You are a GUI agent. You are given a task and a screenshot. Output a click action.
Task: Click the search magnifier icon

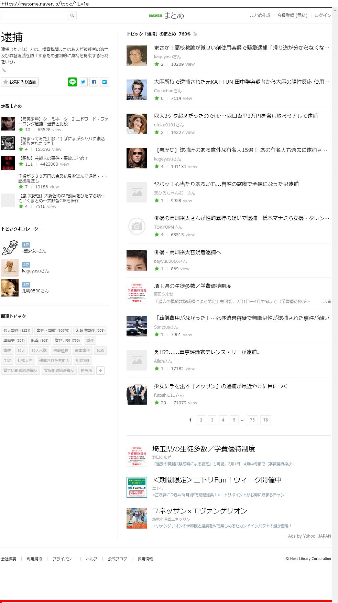(x=72, y=15)
